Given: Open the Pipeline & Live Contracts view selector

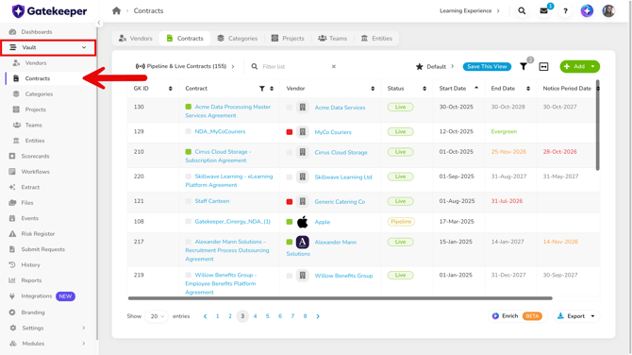Looking at the screenshot, I should 185,66.
